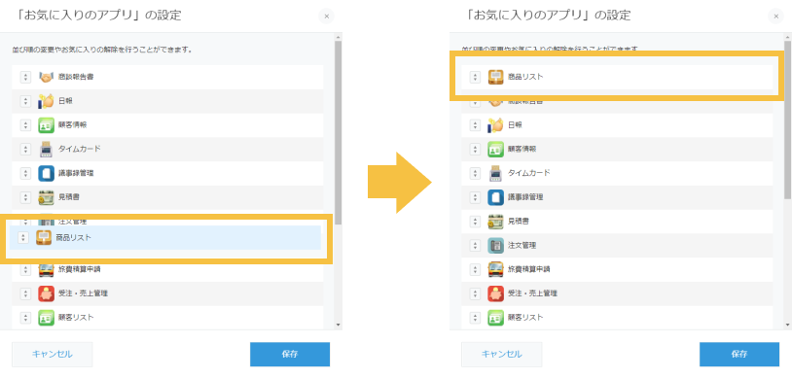The height and width of the screenshot is (379, 792).
Task: Click キャンセル button in left dialog
Action: click(52, 355)
